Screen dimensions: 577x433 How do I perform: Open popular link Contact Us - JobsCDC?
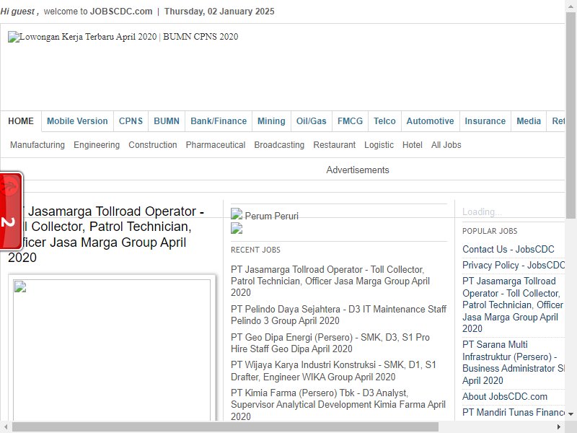pos(508,249)
